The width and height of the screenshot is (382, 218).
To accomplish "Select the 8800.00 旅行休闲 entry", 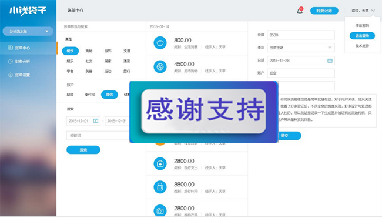I will pyautogui.click(x=197, y=187).
